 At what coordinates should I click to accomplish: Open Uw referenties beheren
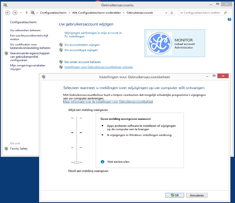pos(25,30)
